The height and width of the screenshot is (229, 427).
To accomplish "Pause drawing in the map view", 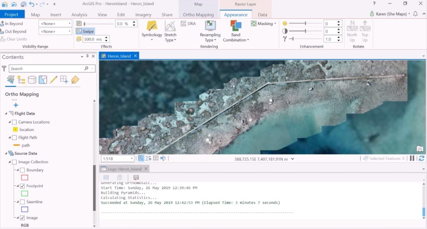I will tap(412, 158).
